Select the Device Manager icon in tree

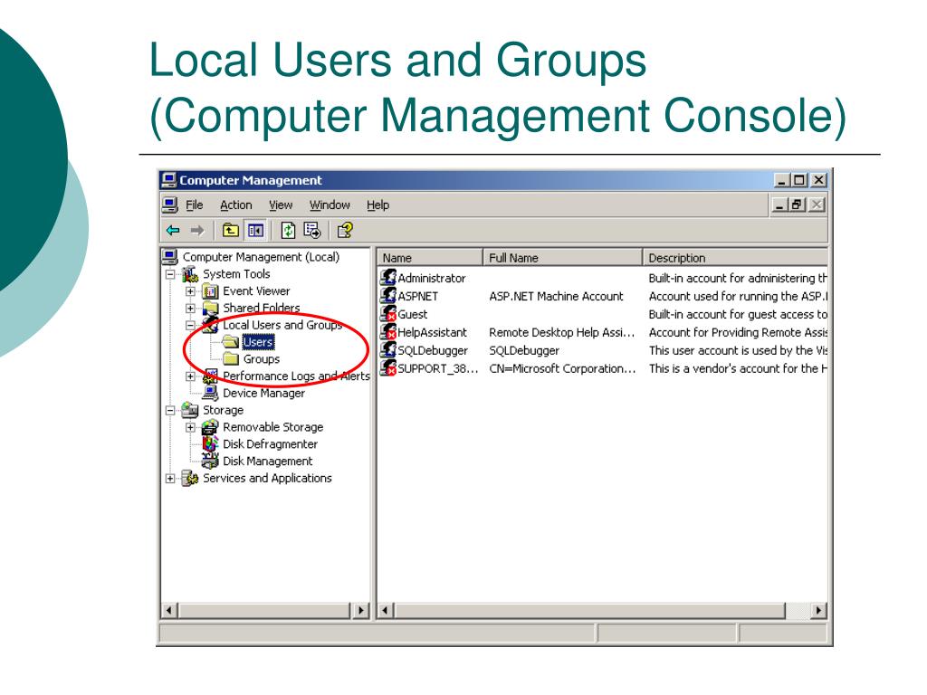[210, 394]
